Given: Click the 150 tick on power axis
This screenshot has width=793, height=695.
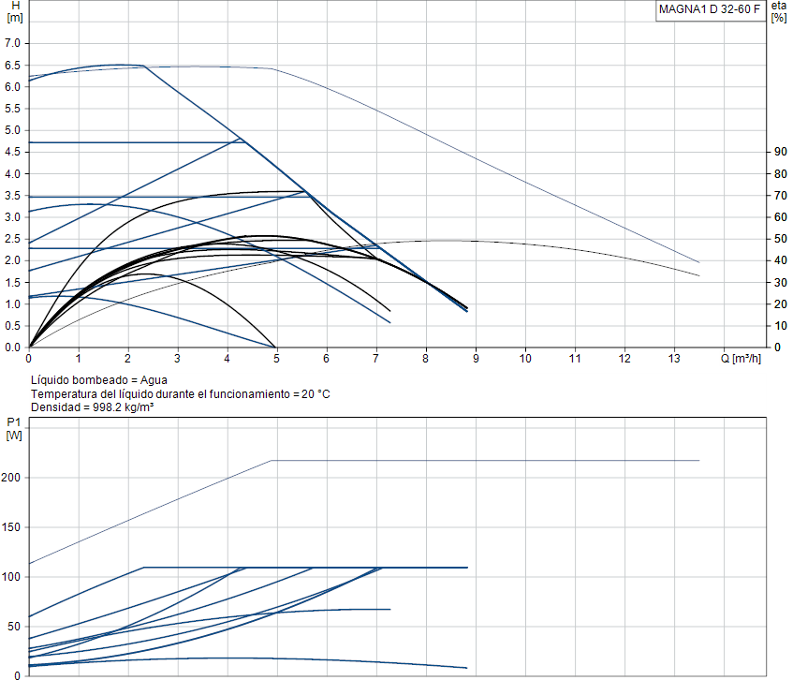Looking at the screenshot, I should click(10, 527).
